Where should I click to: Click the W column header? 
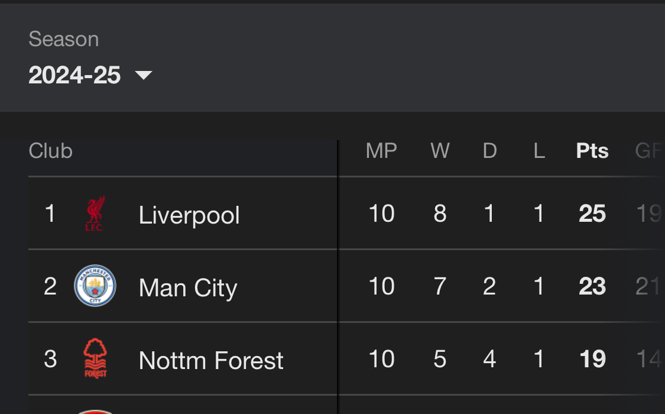pos(440,151)
